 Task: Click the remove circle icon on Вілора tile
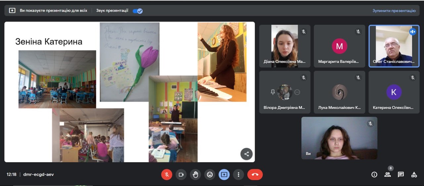[297, 92]
